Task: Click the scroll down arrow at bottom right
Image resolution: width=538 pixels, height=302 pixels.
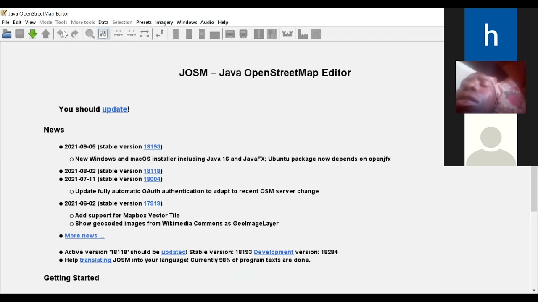Action: (x=534, y=290)
